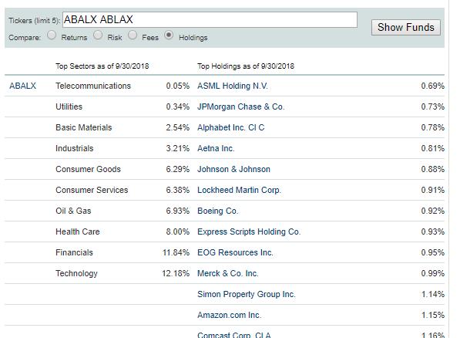This screenshot has height=338, width=460.
Task: Select the Returns compare radio button
Action: 52,35
